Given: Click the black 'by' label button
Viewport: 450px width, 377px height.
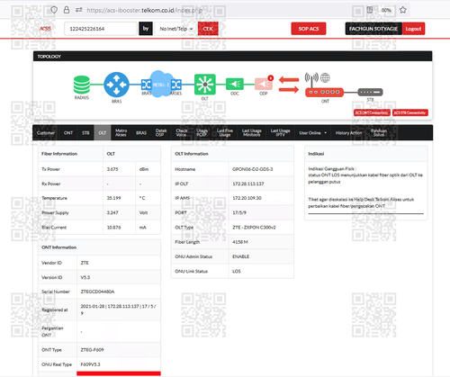Looking at the screenshot, I should click(146, 29).
